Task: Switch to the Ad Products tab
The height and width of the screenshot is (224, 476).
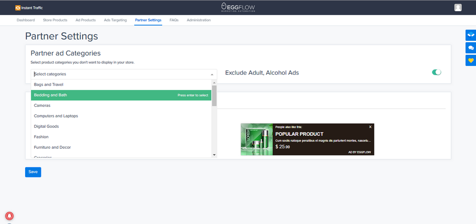Action: pyautogui.click(x=86, y=20)
